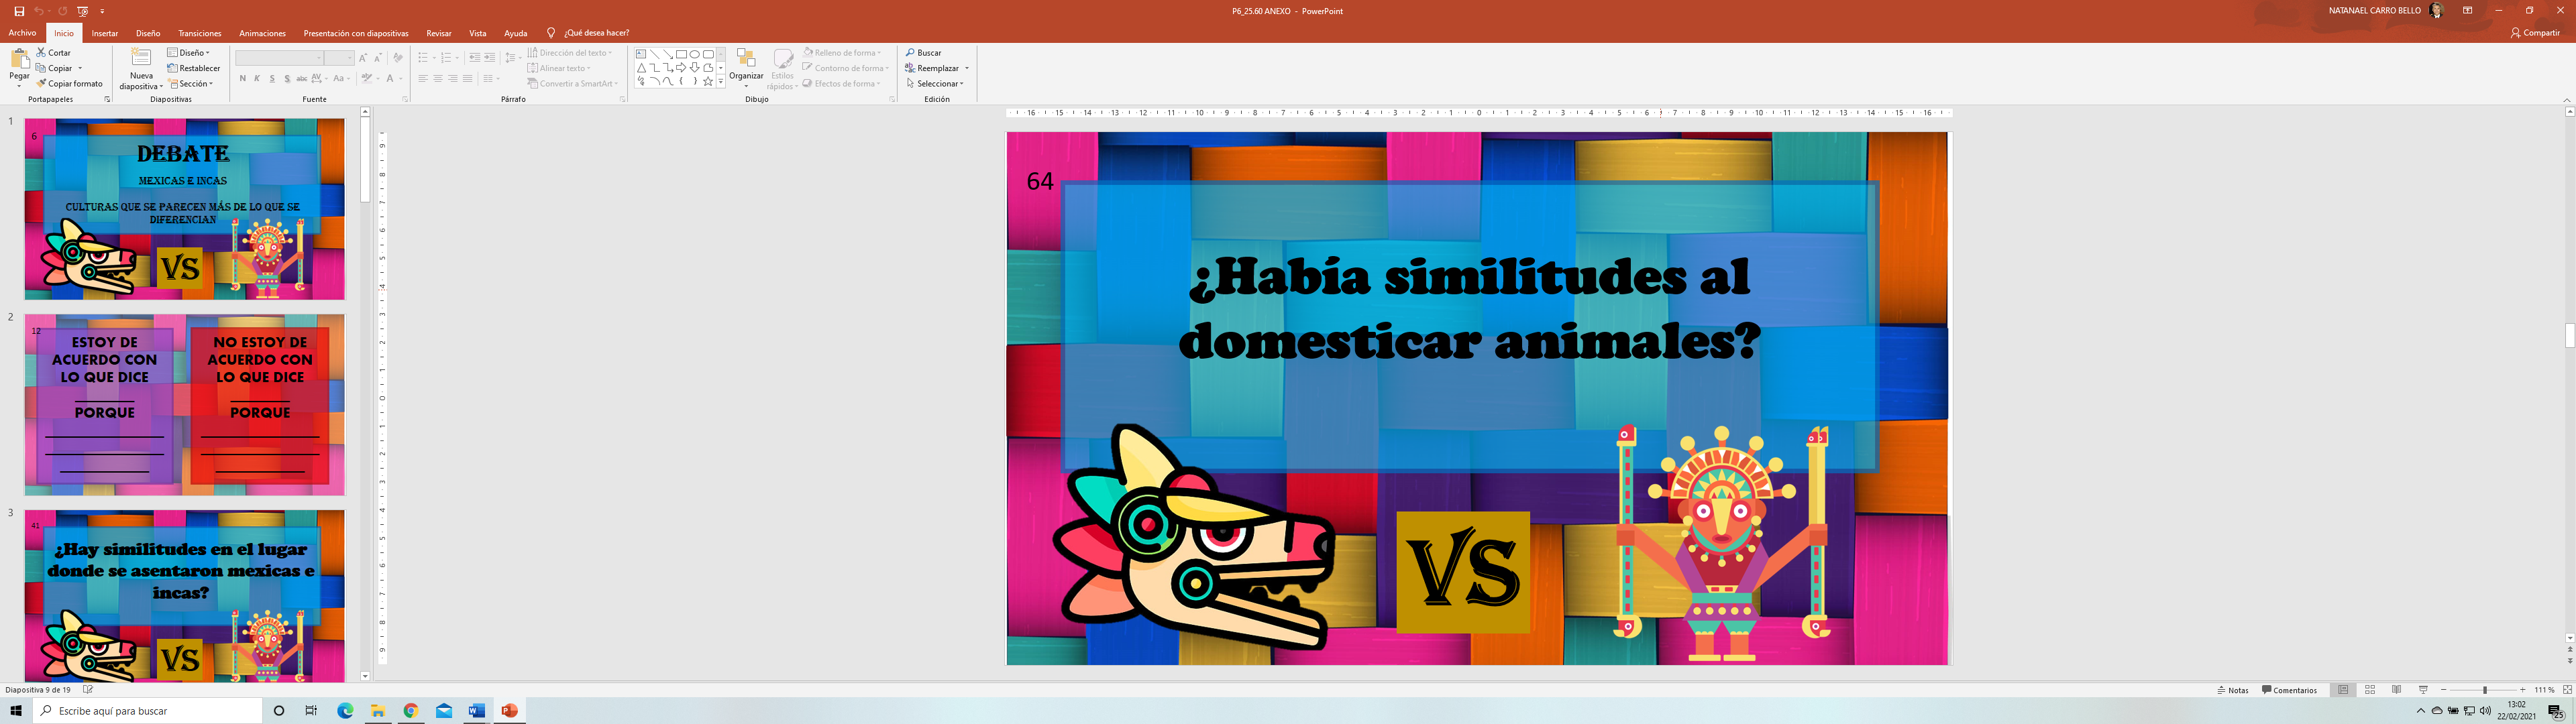2576x724 pixels.
Task: Start slideshow from status bar icon
Action: click(x=2423, y=690)
